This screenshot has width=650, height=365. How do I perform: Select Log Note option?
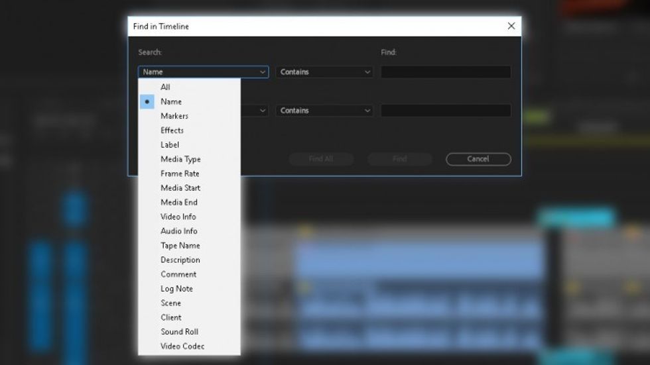tap(189, 288)
